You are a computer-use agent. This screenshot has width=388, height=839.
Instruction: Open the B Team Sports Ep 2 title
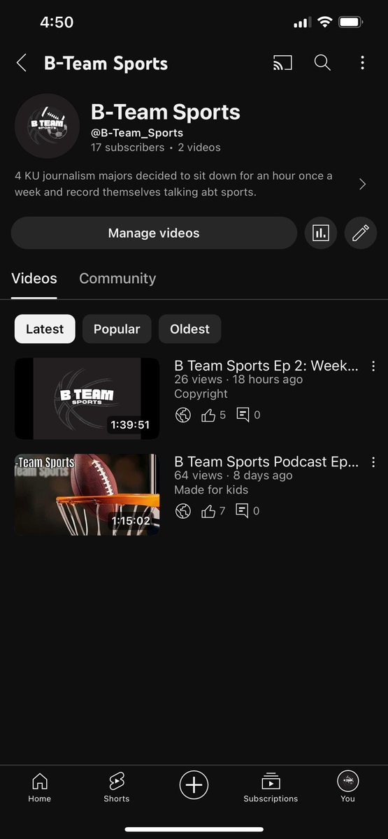click(x=266, y=366)
